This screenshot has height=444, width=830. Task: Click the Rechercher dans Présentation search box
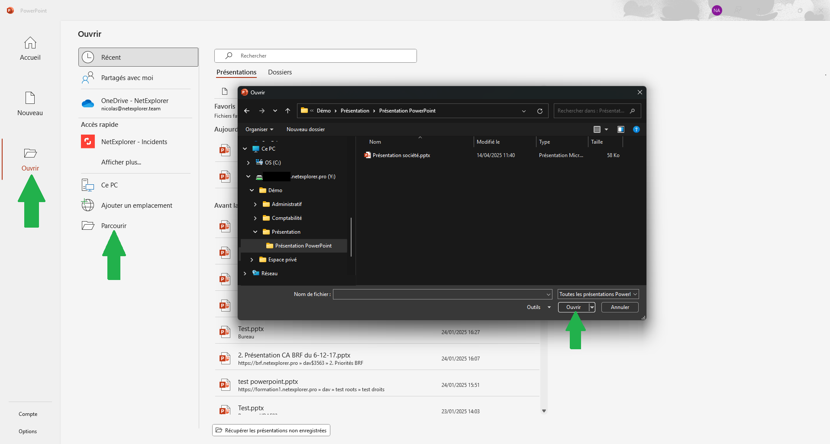click(x=597, y=111)
